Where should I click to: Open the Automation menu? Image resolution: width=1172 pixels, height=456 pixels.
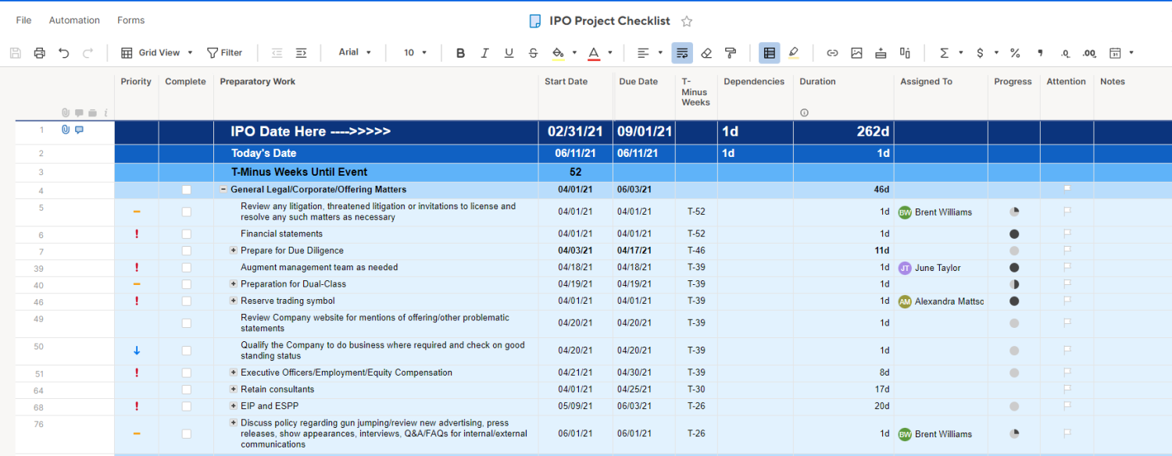tap(74, 20)
